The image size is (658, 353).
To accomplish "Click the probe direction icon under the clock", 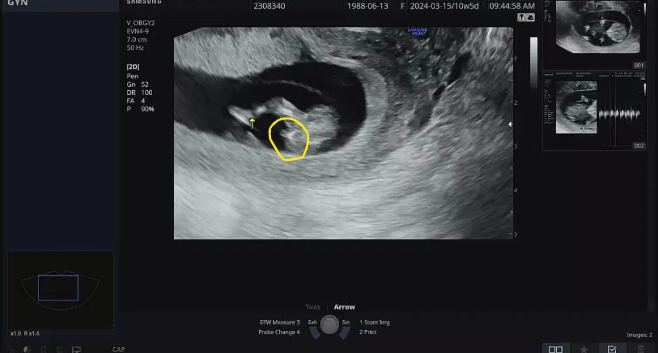I will coord(530,17).
